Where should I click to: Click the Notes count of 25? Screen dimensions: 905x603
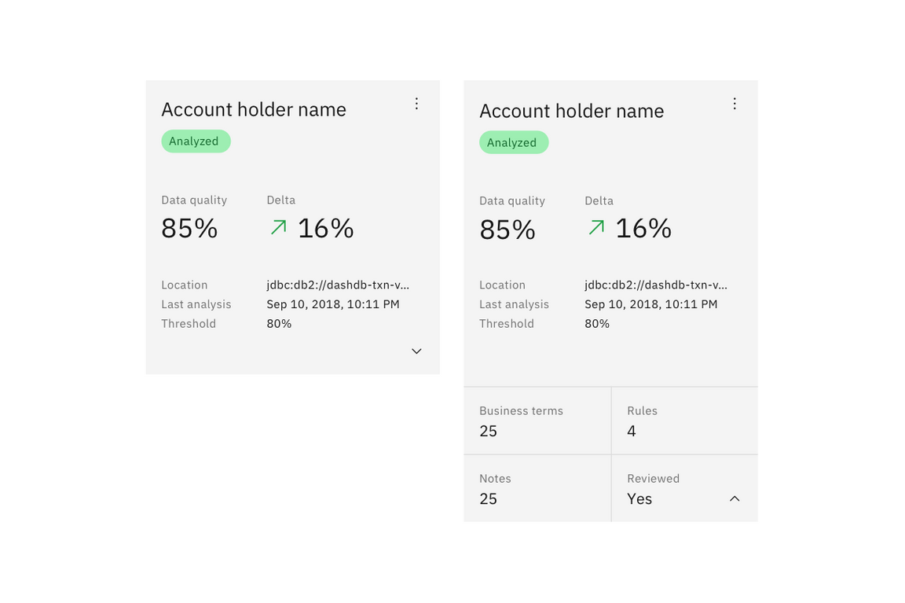(488, 498)
